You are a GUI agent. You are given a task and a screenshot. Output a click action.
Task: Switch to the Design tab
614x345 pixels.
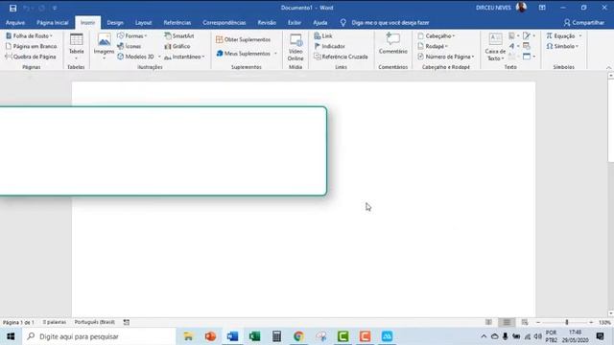tap(115, 23)
